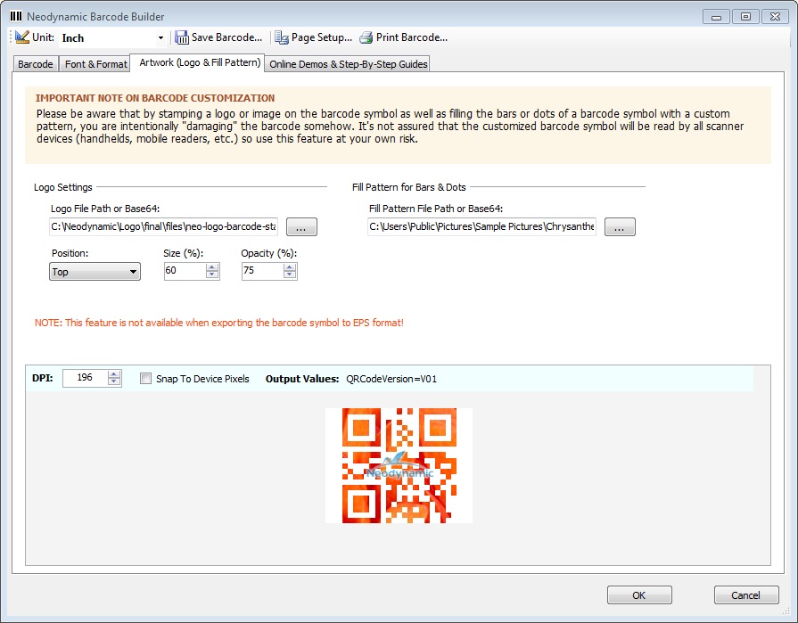Open the Font & Format tab
This screenshot has width=798, height=623.
click(x=95, y=64)
